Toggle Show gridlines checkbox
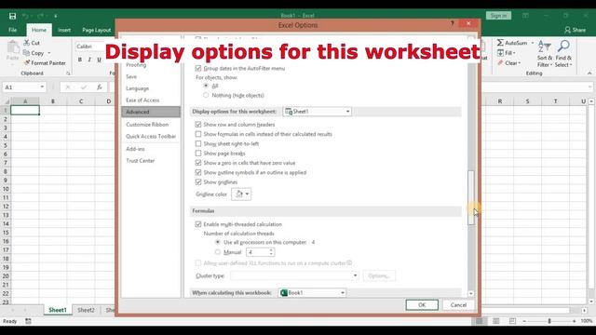 coord(198,182)
